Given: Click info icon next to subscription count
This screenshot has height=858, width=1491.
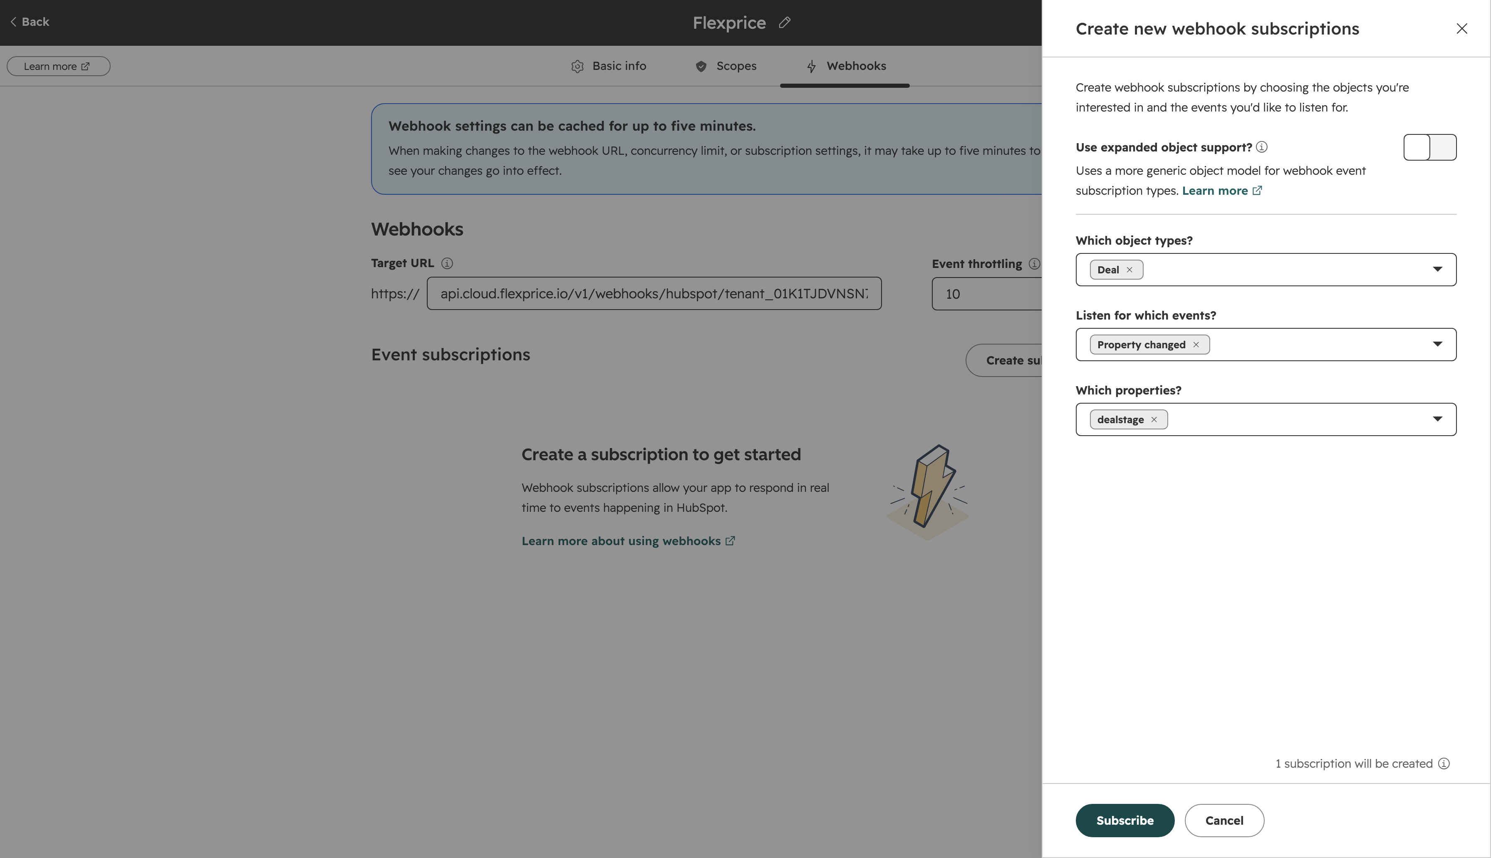Looking at the screenshot, I should pyautogui.click(x=1444, y=764).
